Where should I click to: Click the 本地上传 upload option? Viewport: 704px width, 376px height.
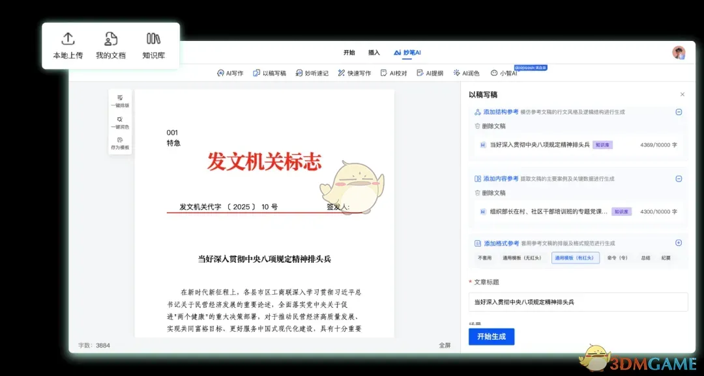click(x=67, y=44)
